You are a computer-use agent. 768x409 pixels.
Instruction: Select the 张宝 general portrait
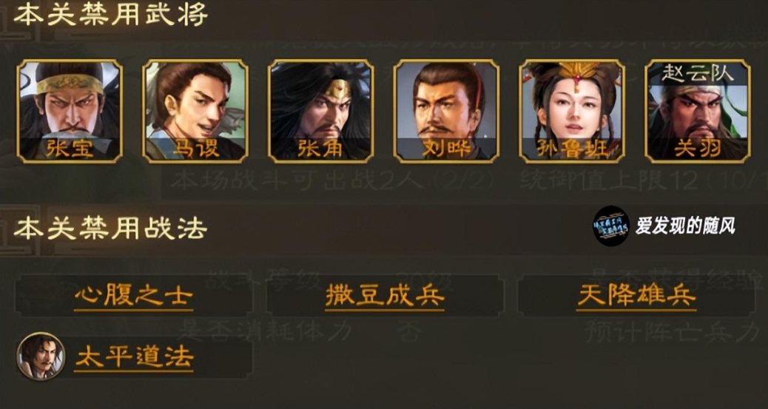69,111
